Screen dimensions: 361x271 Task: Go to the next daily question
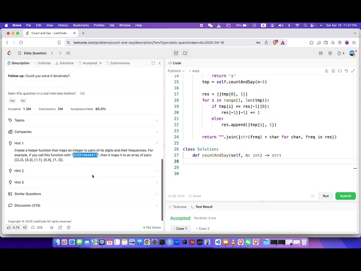click(60, 53)
